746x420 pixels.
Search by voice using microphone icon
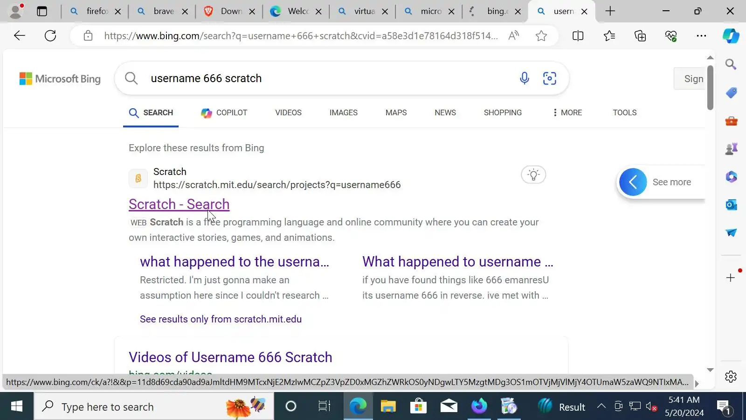pos(524,78)
